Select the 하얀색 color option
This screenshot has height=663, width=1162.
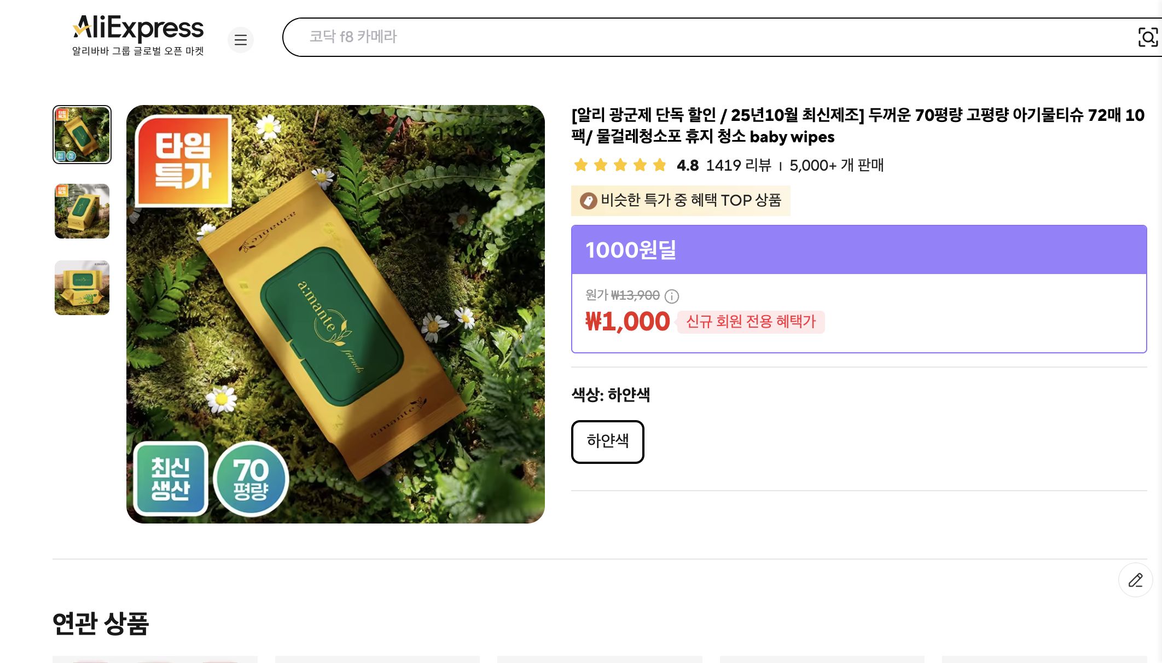[x=607, y=441]
